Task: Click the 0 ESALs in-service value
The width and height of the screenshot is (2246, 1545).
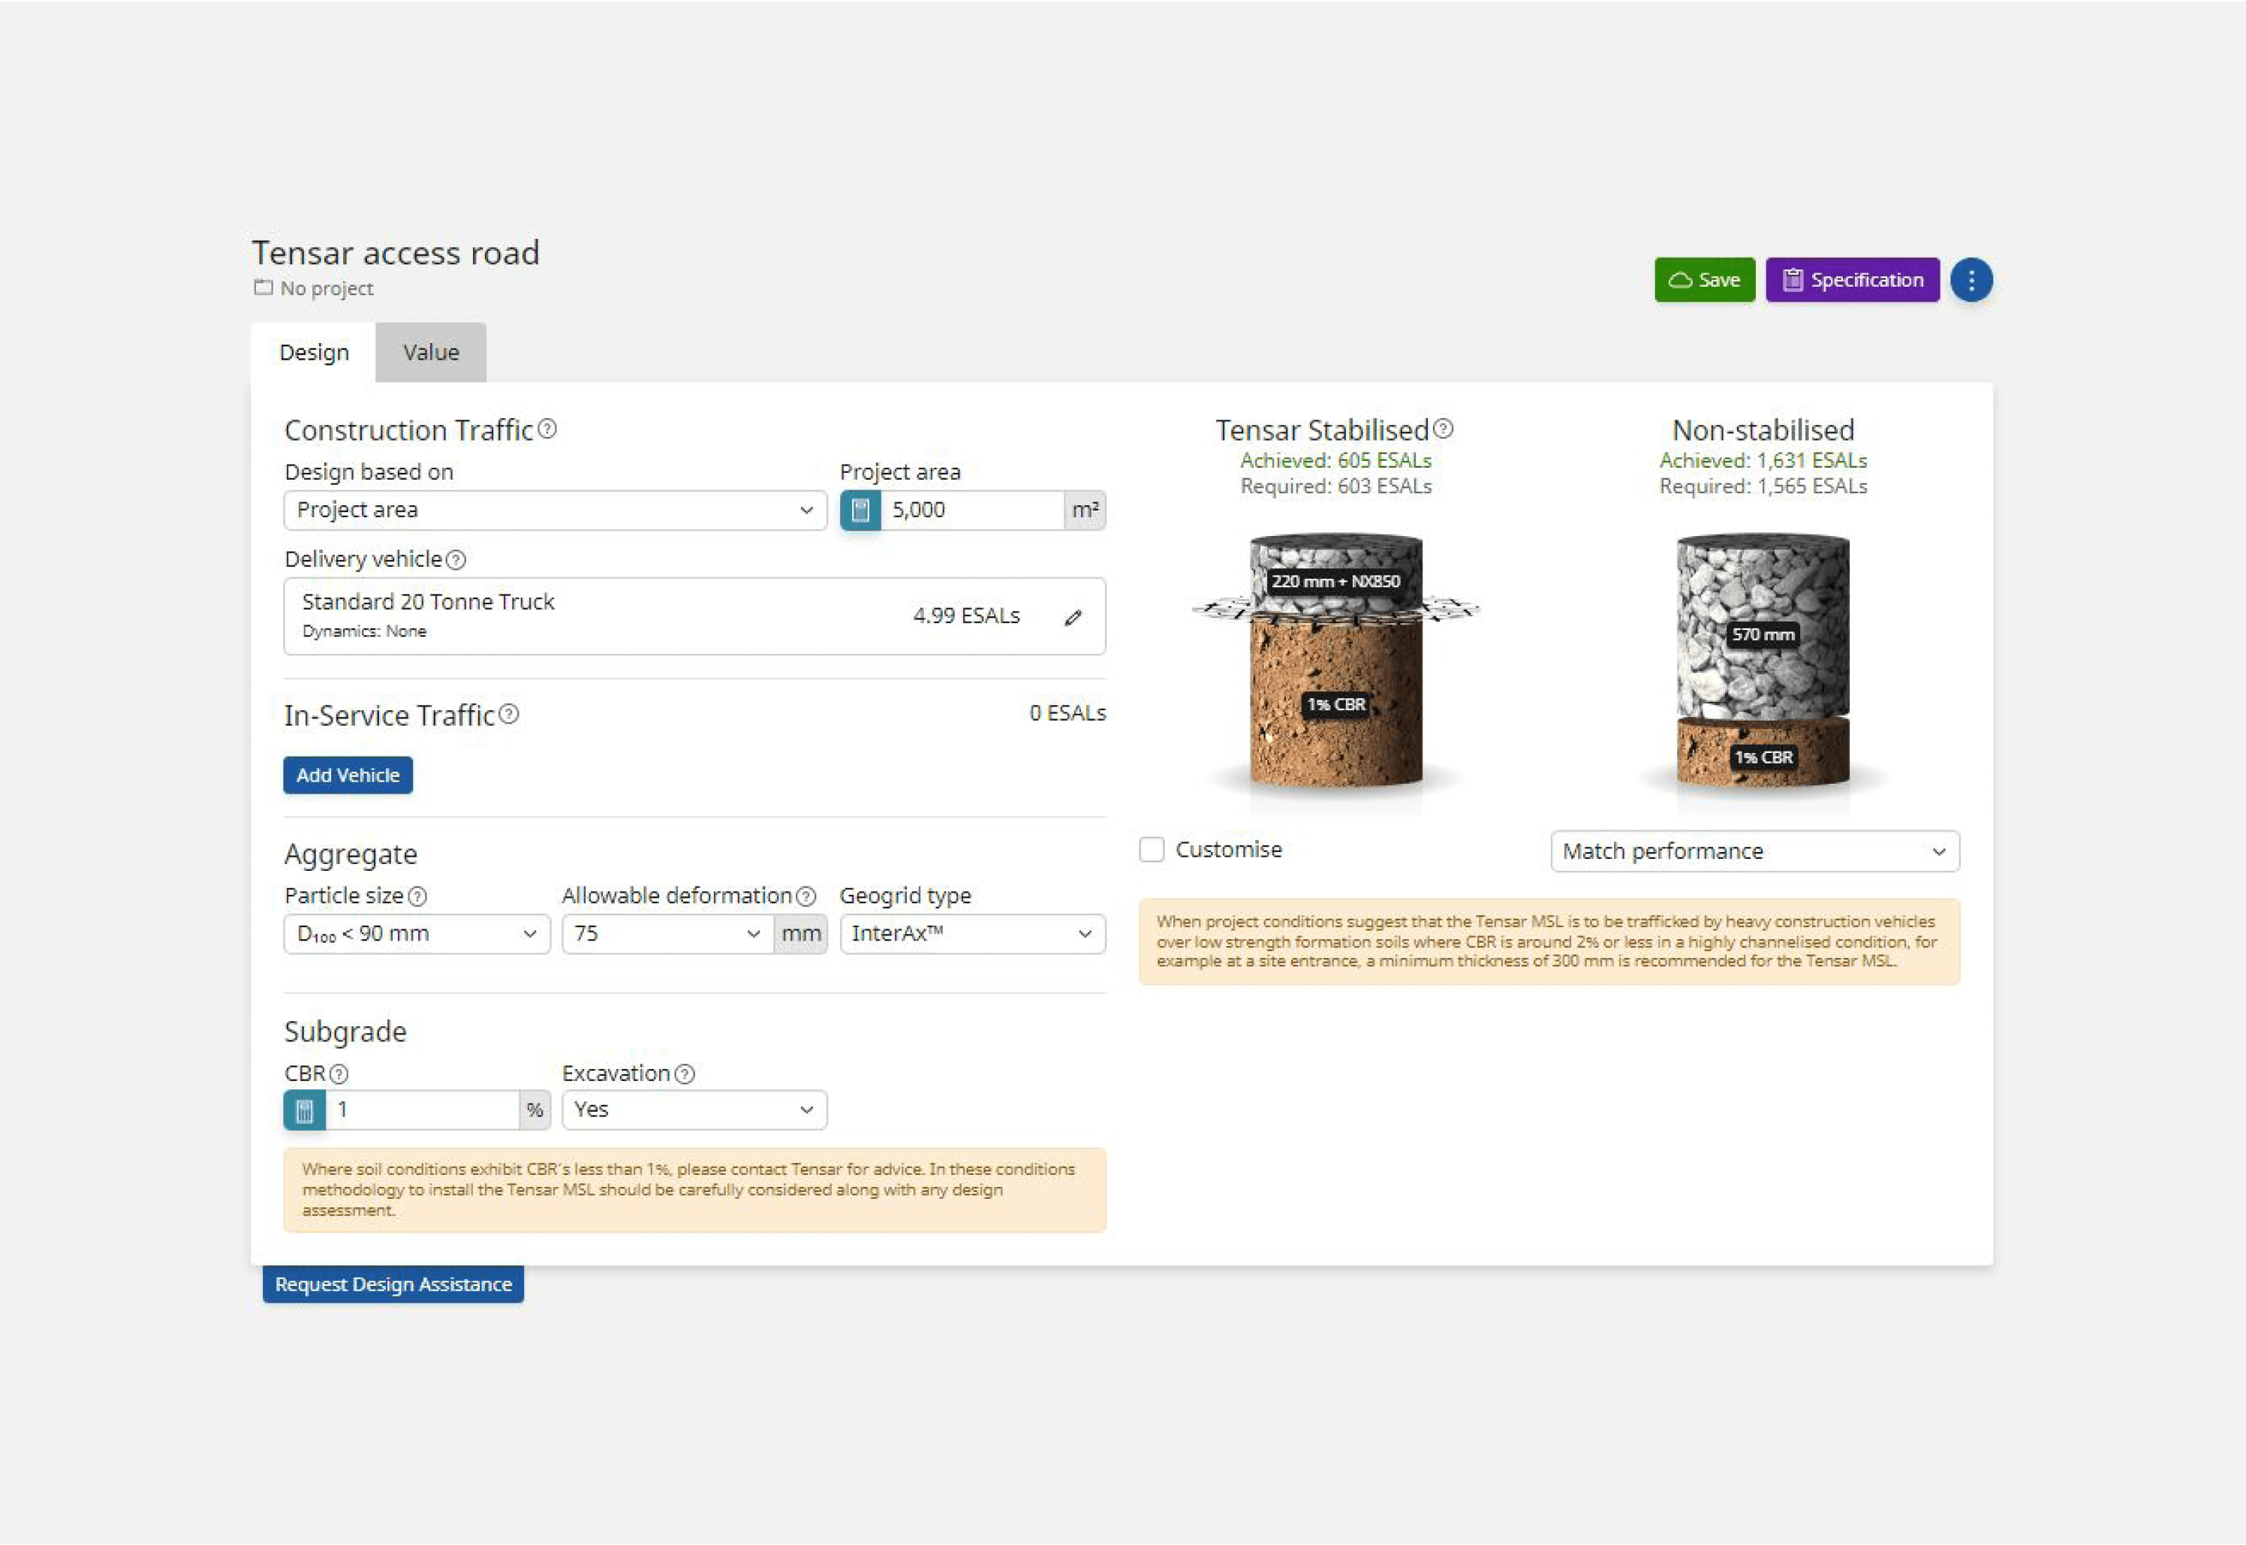Action: [x=1067, y=713]
